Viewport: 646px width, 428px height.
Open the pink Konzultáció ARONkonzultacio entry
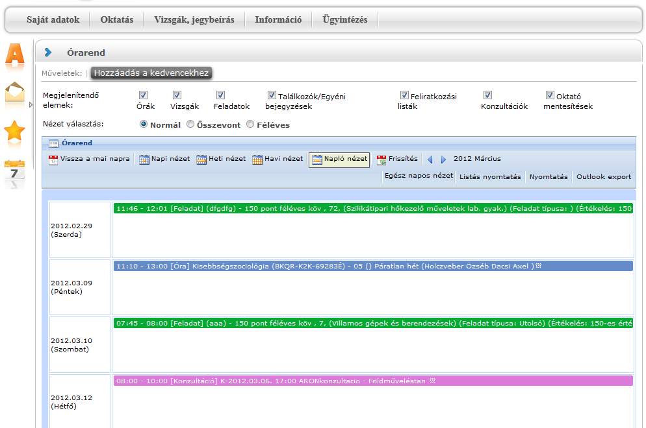[373, 381]
